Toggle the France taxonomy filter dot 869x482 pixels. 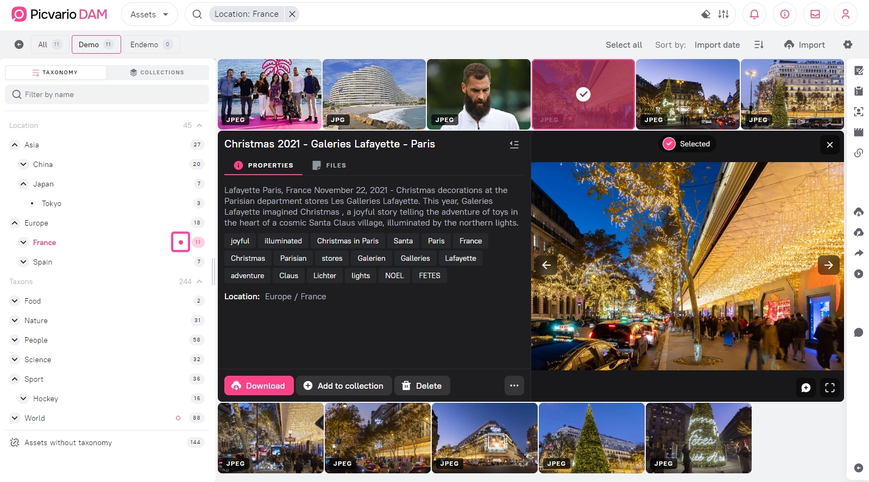[x=181, y=242]
